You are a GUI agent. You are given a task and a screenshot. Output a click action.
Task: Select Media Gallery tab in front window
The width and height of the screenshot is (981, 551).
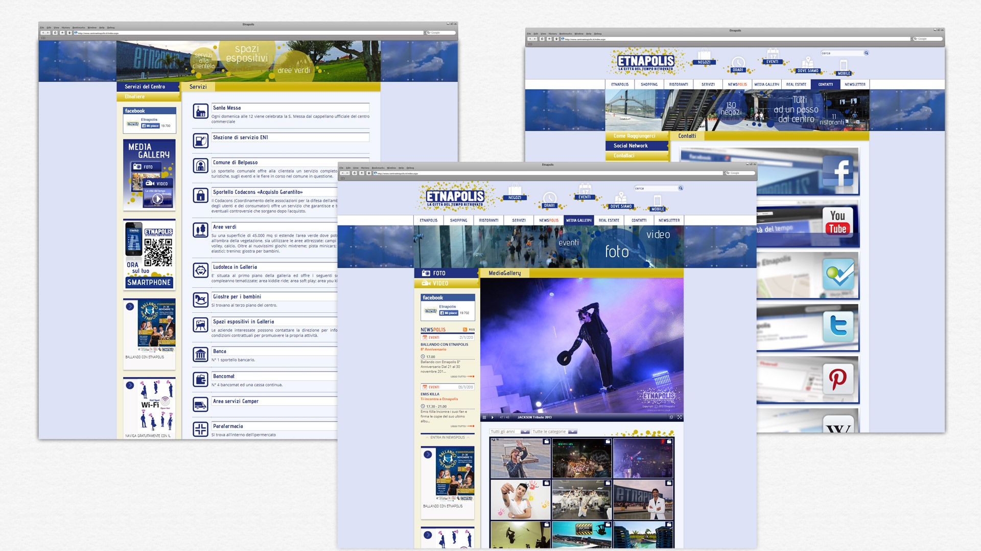tap(578, 220)
